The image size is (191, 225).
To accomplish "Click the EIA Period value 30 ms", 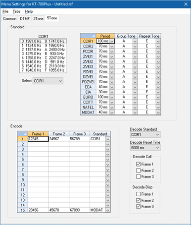I will click(x=103, y=92).
